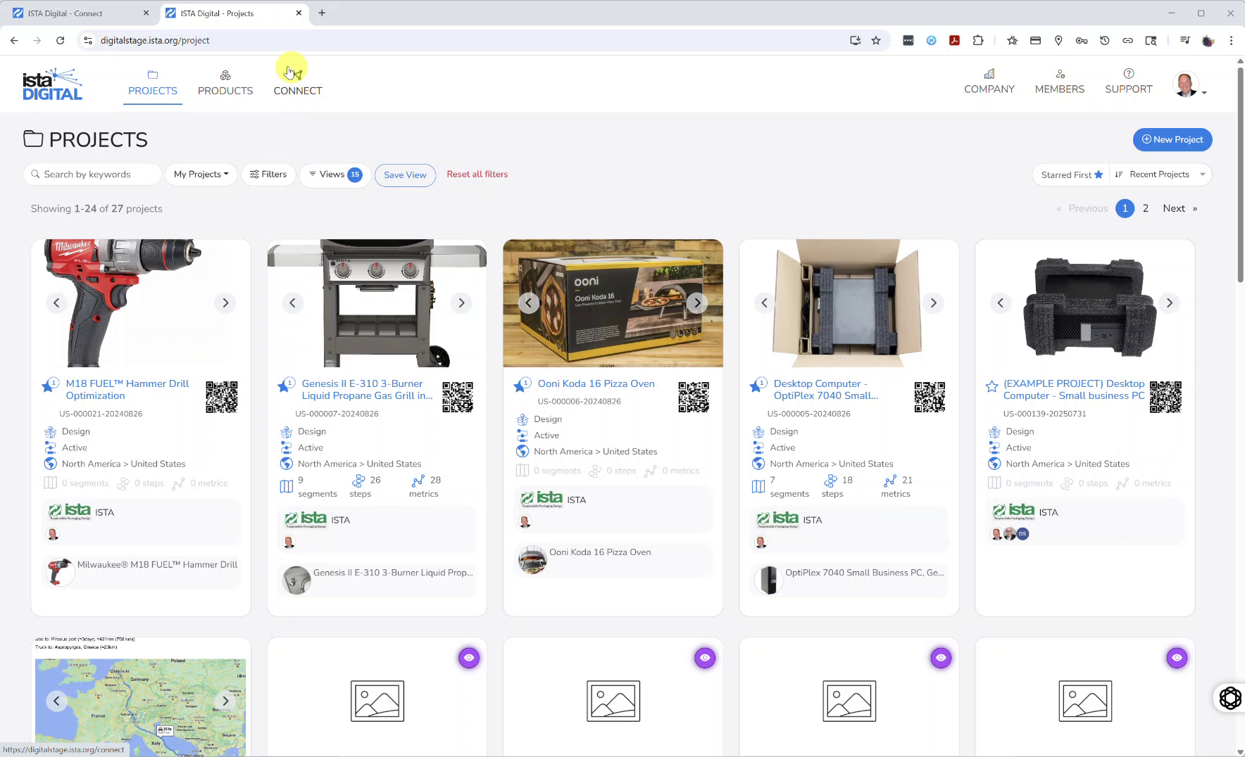Screen dimensions: 1245x757
Task: Toggle purple eye icon on last second-row card
Action: [x=1177, y=658]
